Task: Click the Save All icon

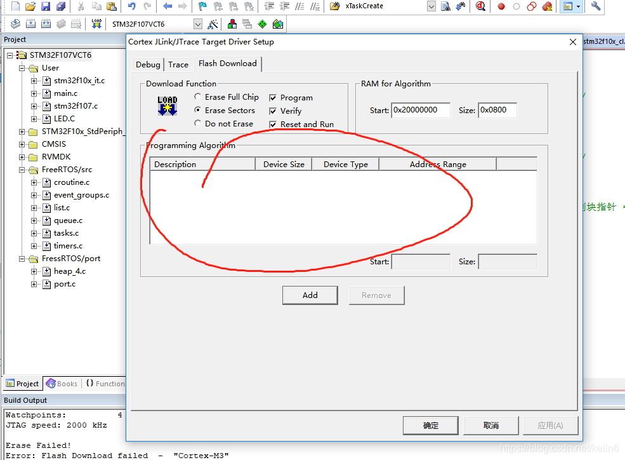Action: point(61,6)
